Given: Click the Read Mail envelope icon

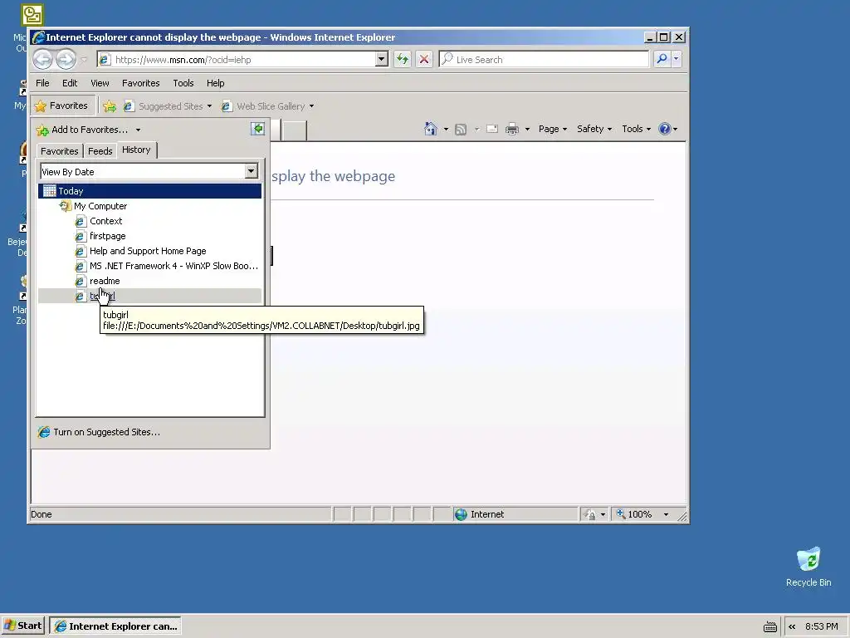Looking at the screenshot, I should (492, 129).
